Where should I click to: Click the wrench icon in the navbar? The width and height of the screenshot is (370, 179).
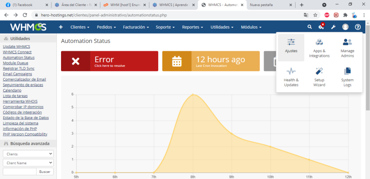click(x=333, y=27)
